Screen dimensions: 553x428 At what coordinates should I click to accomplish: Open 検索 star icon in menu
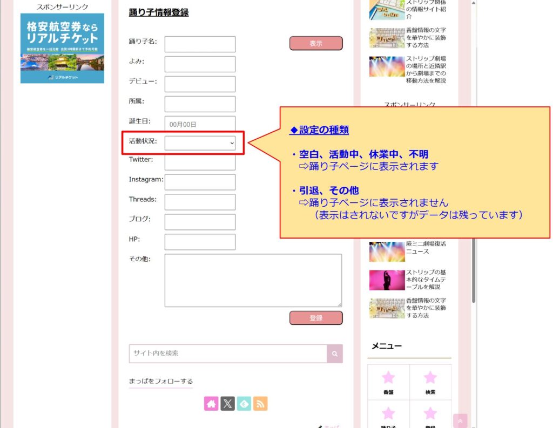click(430, 382)
